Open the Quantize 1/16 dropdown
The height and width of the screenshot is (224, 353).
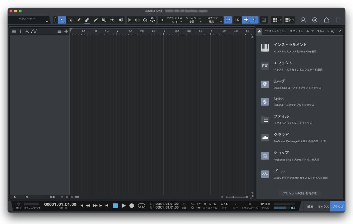(x=175, y=21)
